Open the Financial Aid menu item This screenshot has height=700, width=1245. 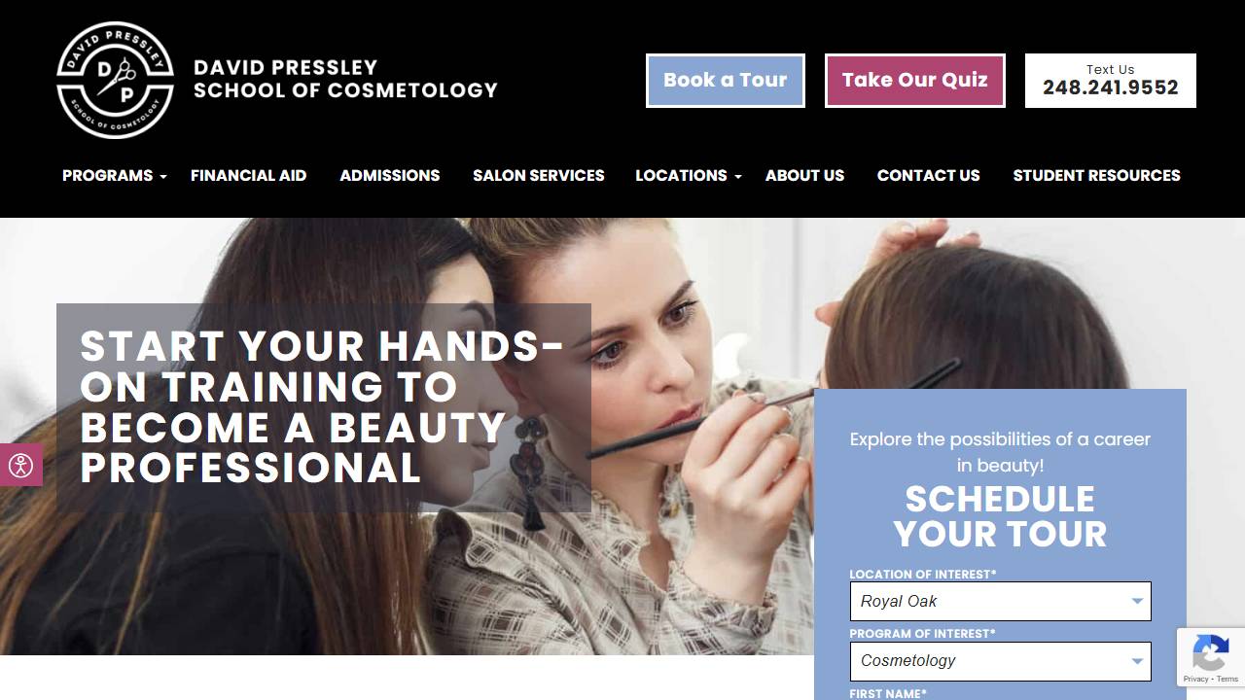(248, 175)
